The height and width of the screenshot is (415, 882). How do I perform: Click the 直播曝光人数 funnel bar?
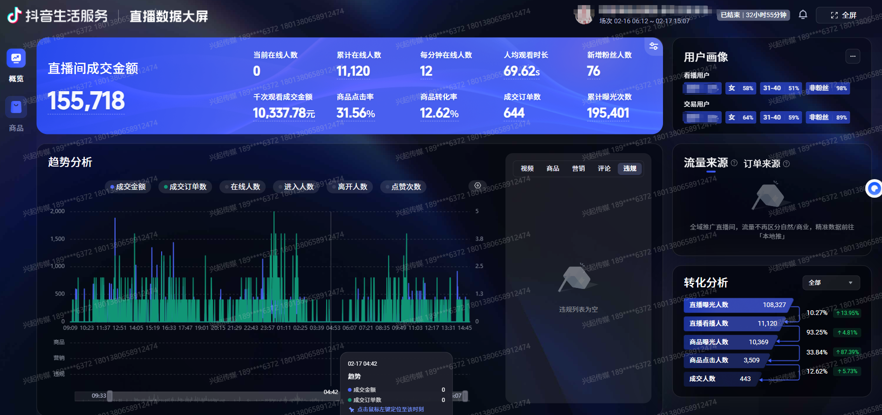(738, 305)
